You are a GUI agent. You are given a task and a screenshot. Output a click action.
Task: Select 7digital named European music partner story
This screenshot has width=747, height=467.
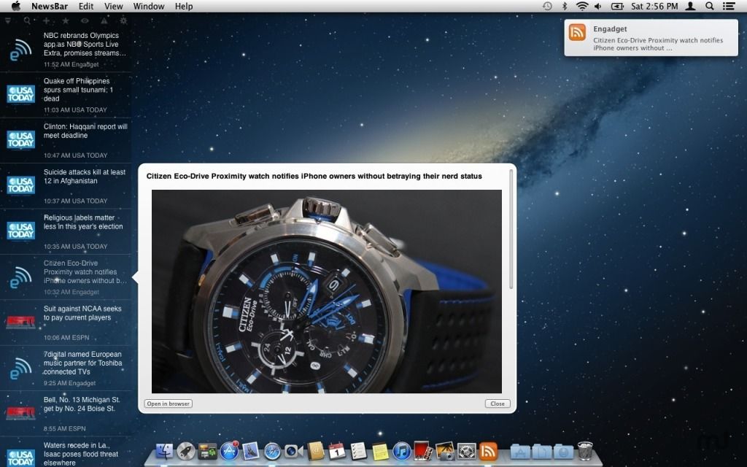tap(66, 368)
